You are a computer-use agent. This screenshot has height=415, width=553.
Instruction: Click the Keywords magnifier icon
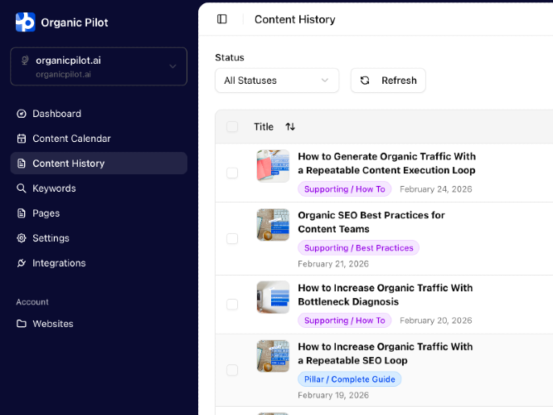(22, 188)
